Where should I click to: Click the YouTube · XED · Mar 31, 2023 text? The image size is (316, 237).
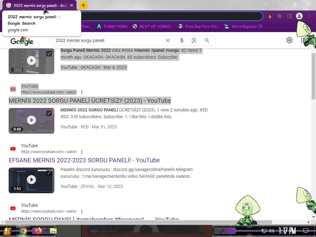coord(89,127)
